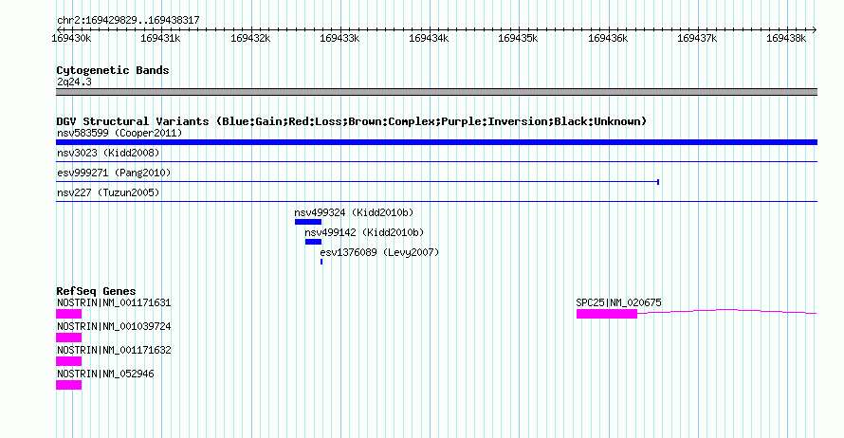Screen dimensions: 844x438
Task: Click the 169431k ruler tick label
Action: 160,38
